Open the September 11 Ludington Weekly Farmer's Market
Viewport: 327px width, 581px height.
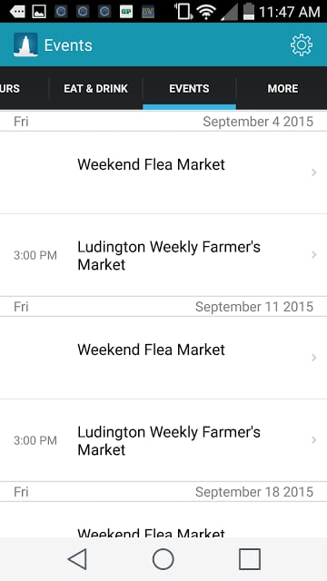click(163, 440)
